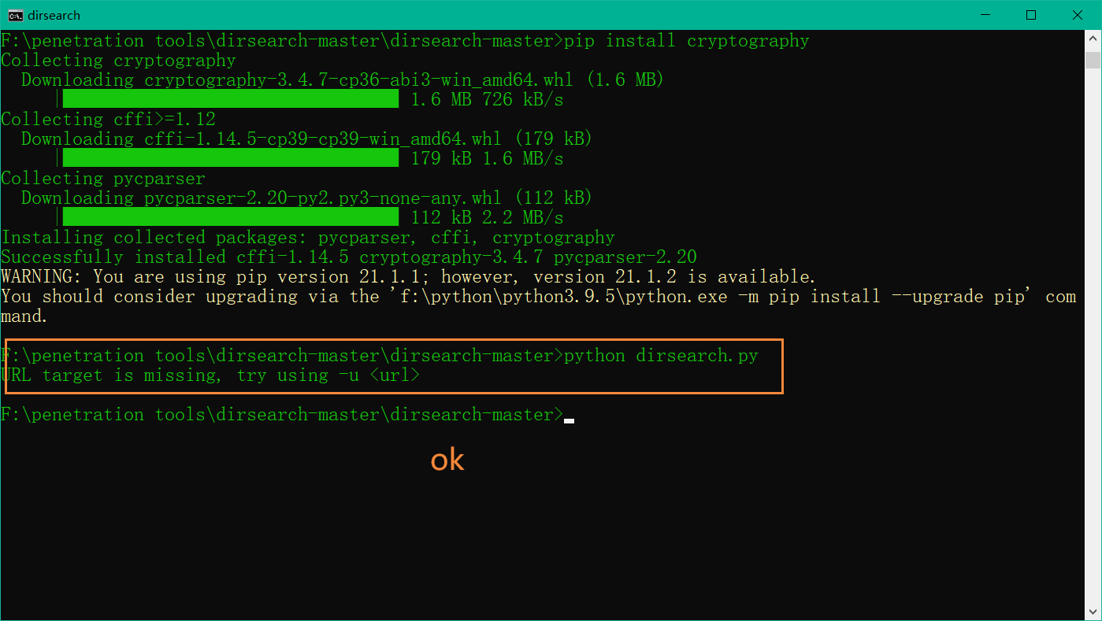Click the "1.6 MB 726 kB/s" speed text

[487, 100]
